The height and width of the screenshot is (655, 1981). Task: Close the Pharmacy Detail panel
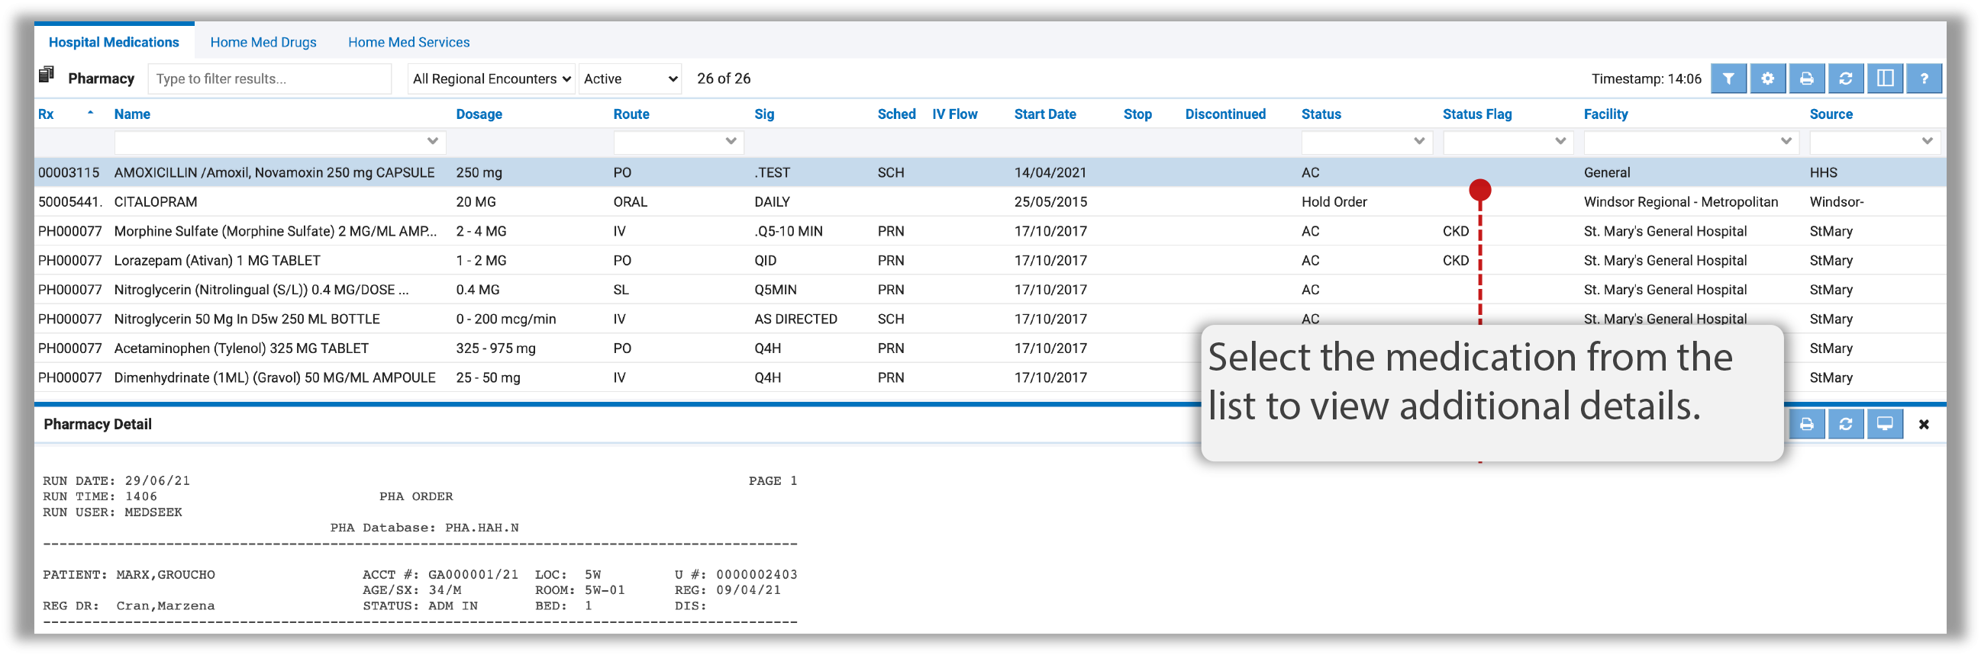pyautogui.click(x=1924, y=425)
